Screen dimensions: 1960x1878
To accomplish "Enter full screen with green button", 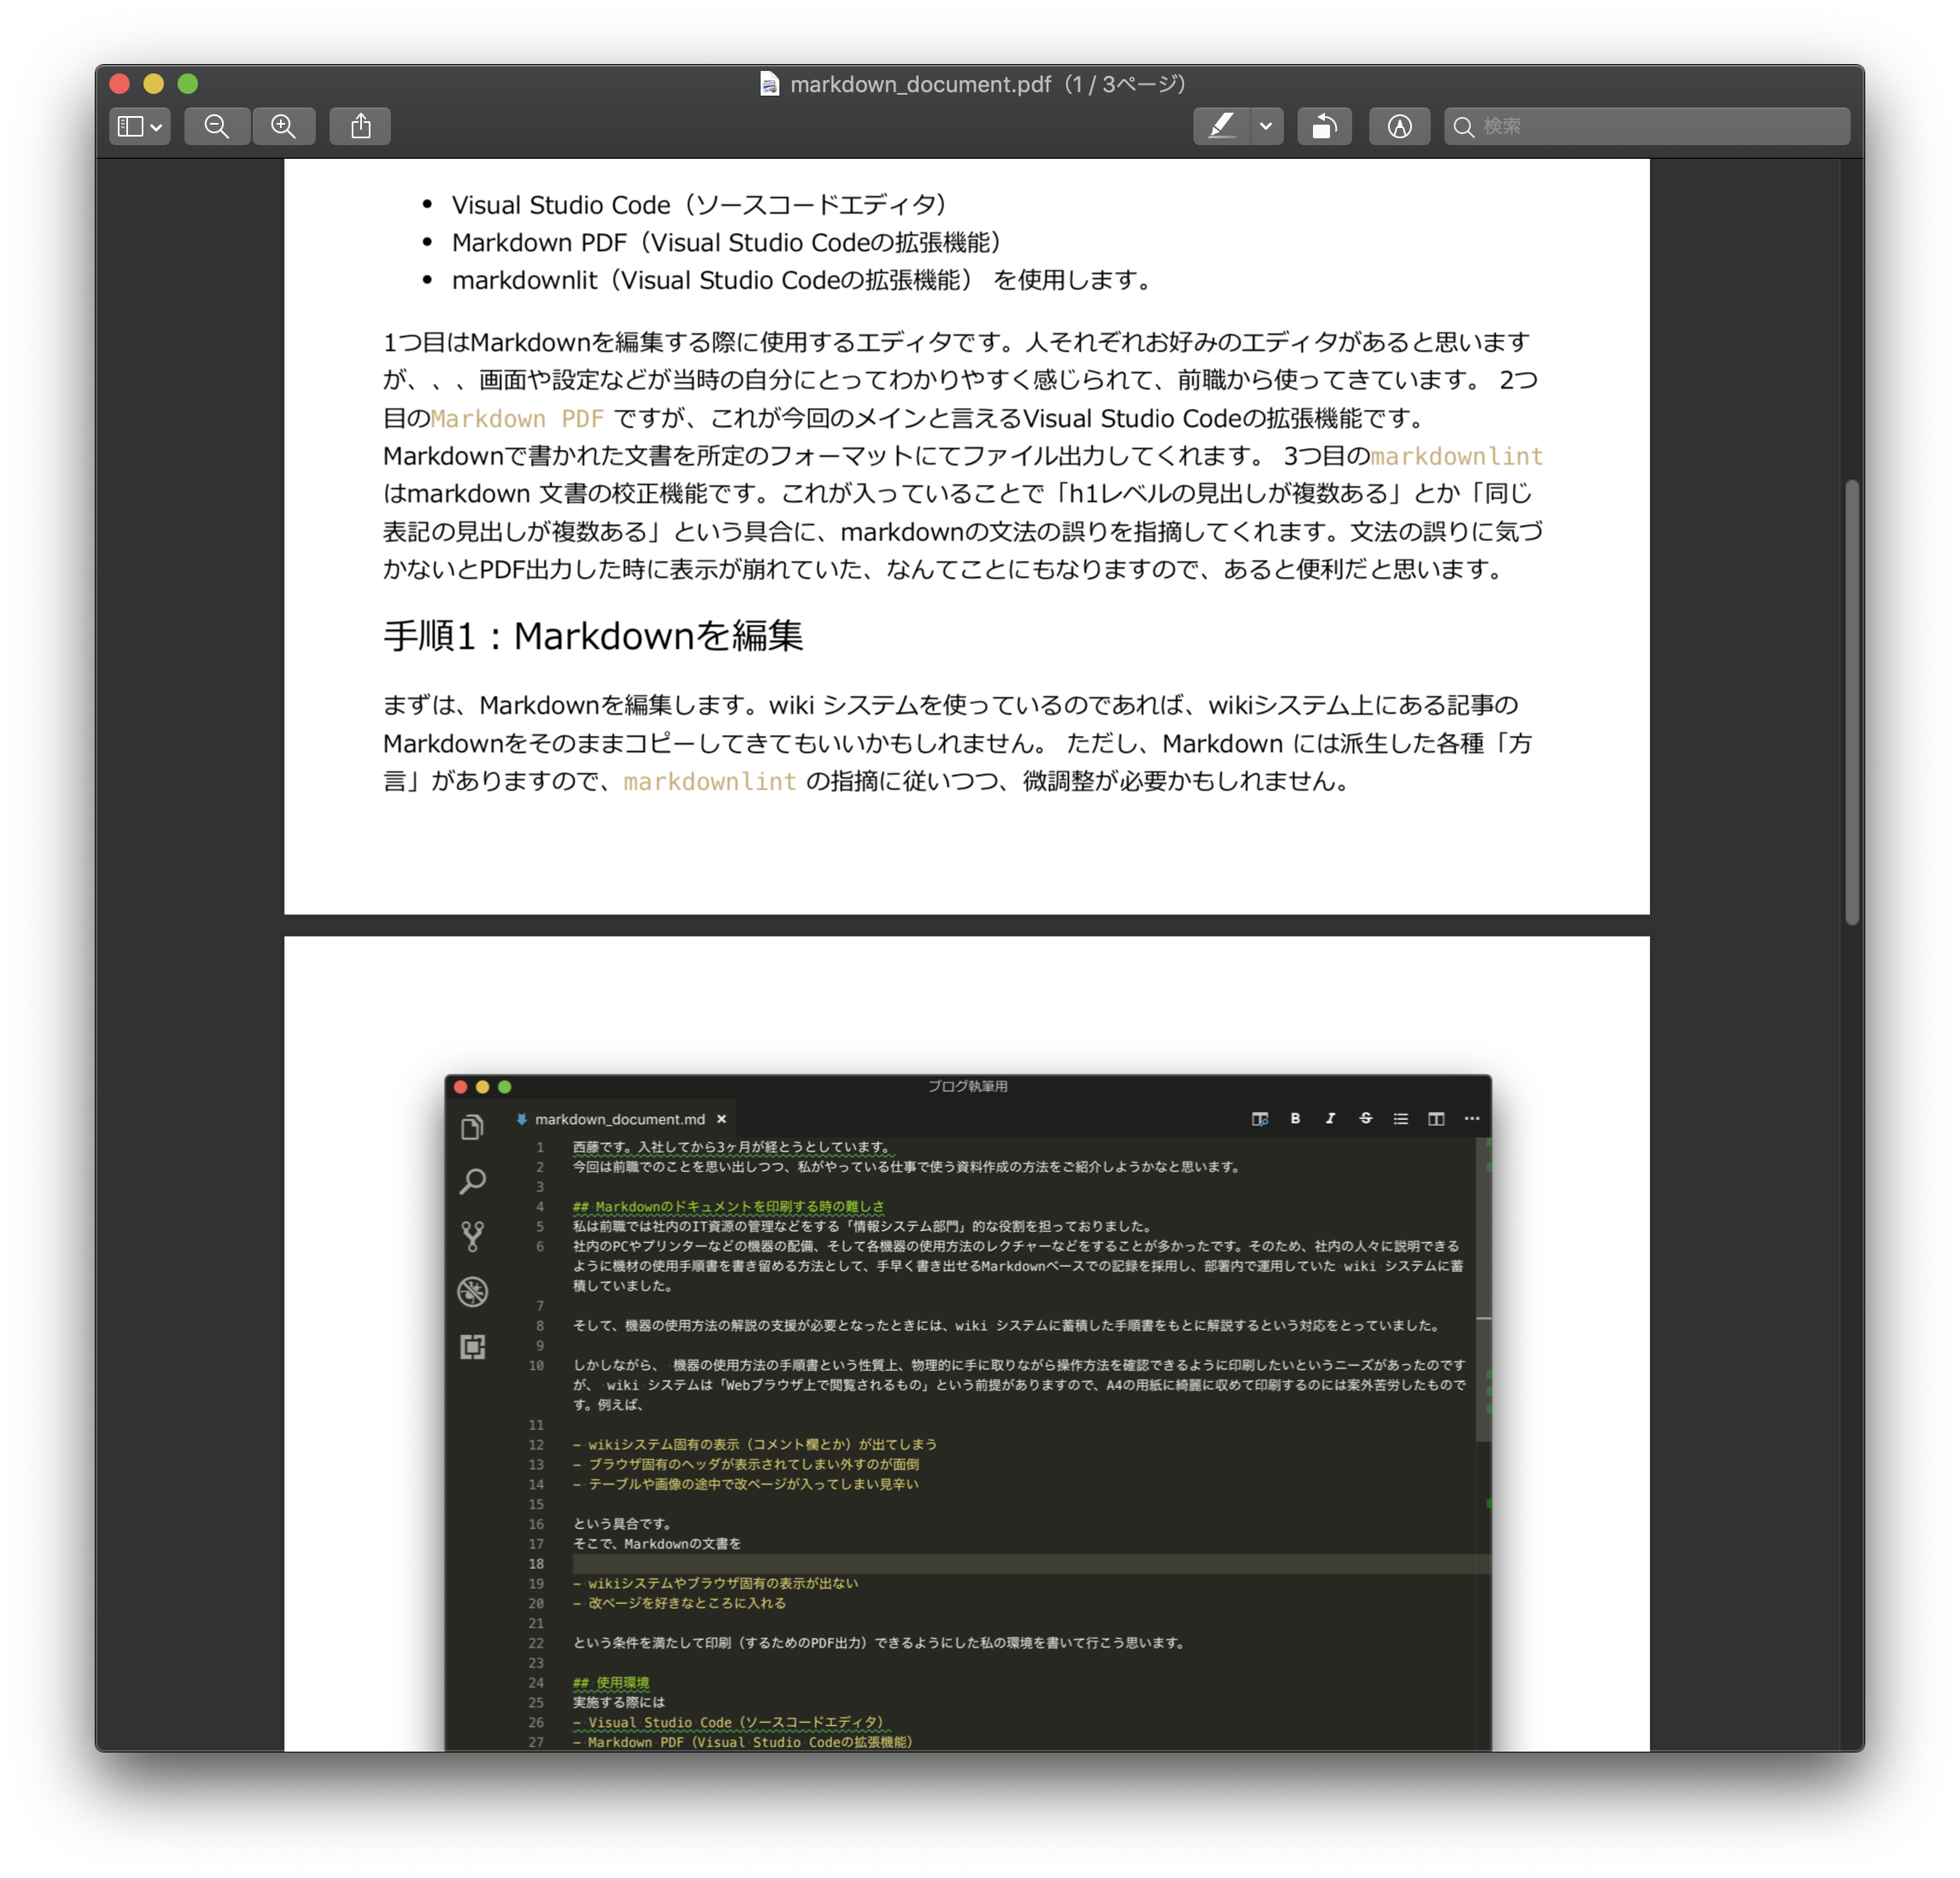I will 188,83.
